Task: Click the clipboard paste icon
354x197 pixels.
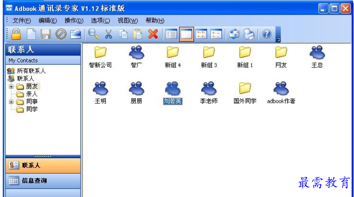Action: click(138, 34)
